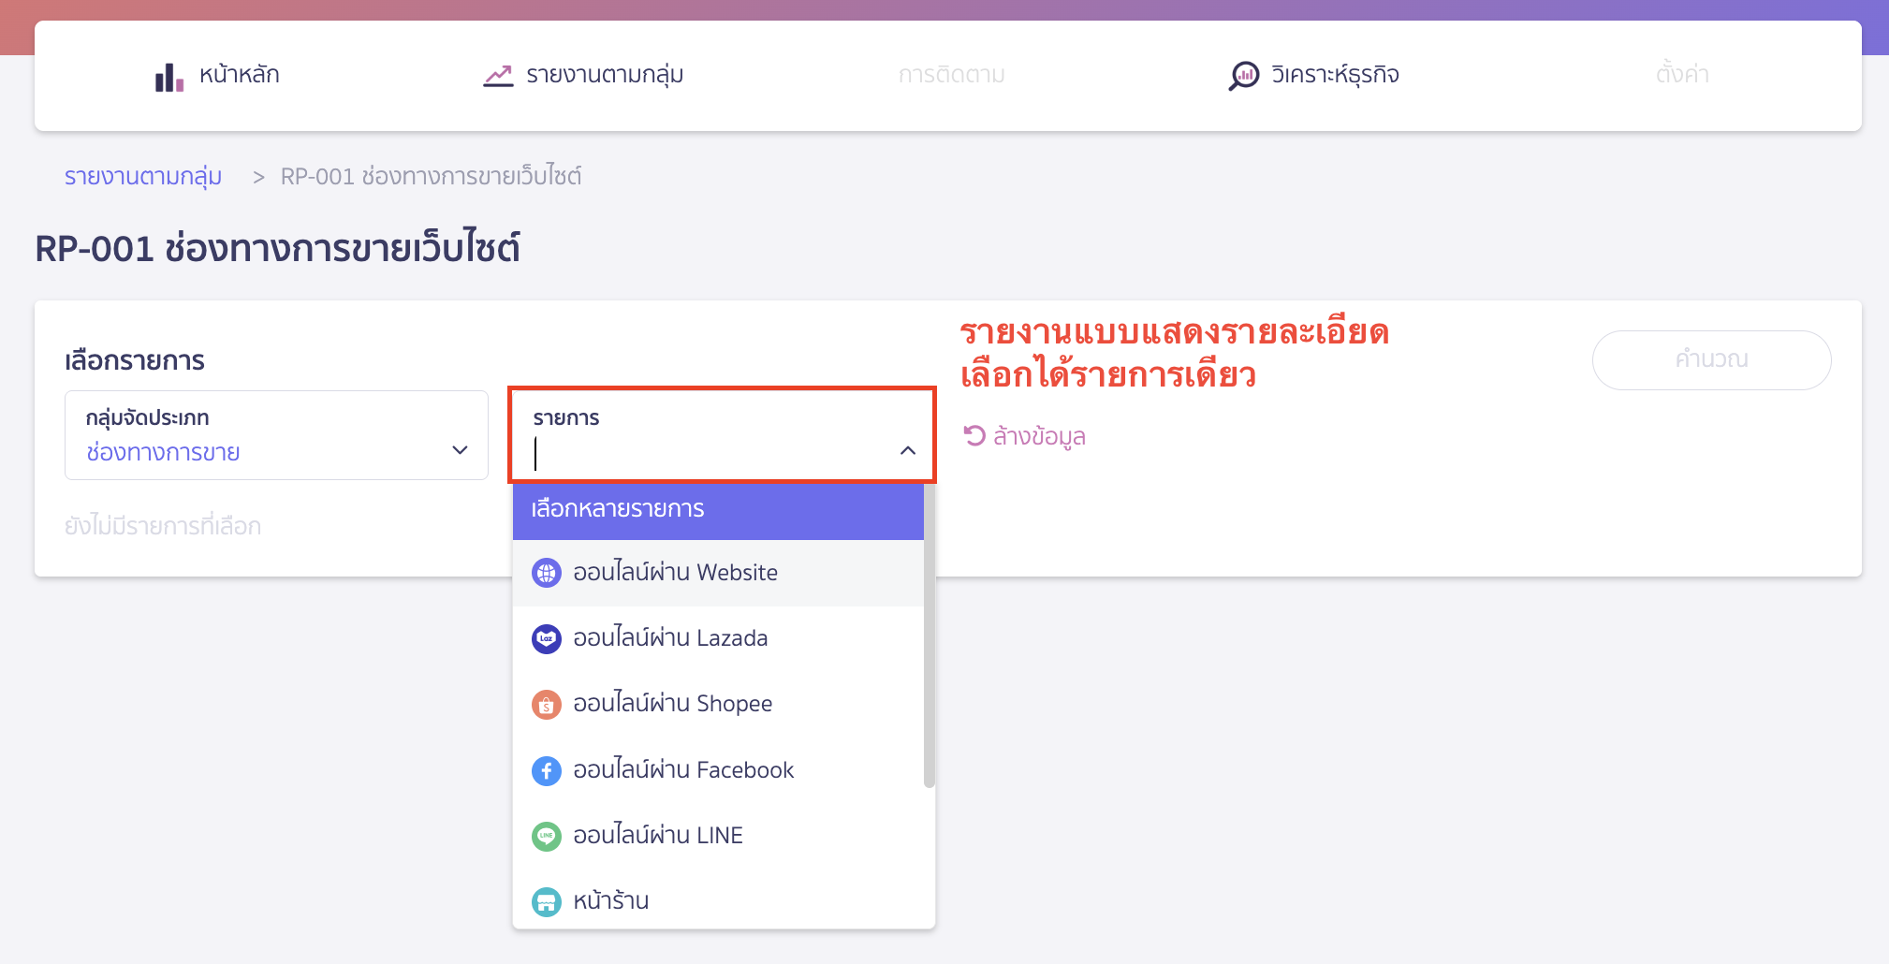Screen dimensions: 1889x964
Task: Click the magnifier chart icon for วิเคราะห์ธุรกิจ
Action: [1243, 75]
